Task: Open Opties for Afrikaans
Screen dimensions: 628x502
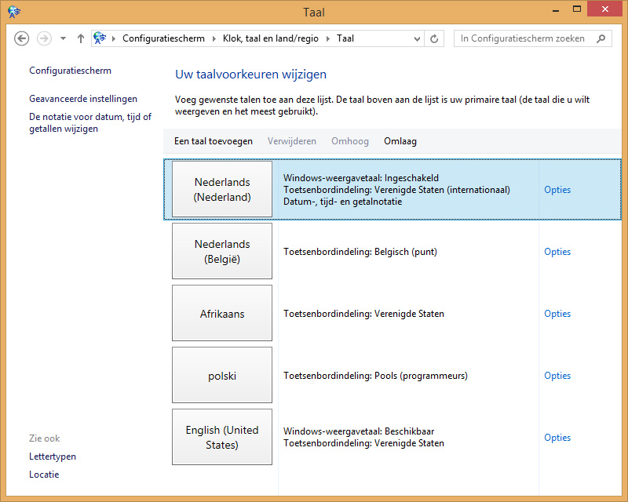Action: 557,314
